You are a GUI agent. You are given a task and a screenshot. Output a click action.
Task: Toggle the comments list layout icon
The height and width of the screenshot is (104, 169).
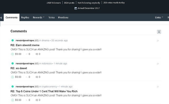(x=159, y=32)
